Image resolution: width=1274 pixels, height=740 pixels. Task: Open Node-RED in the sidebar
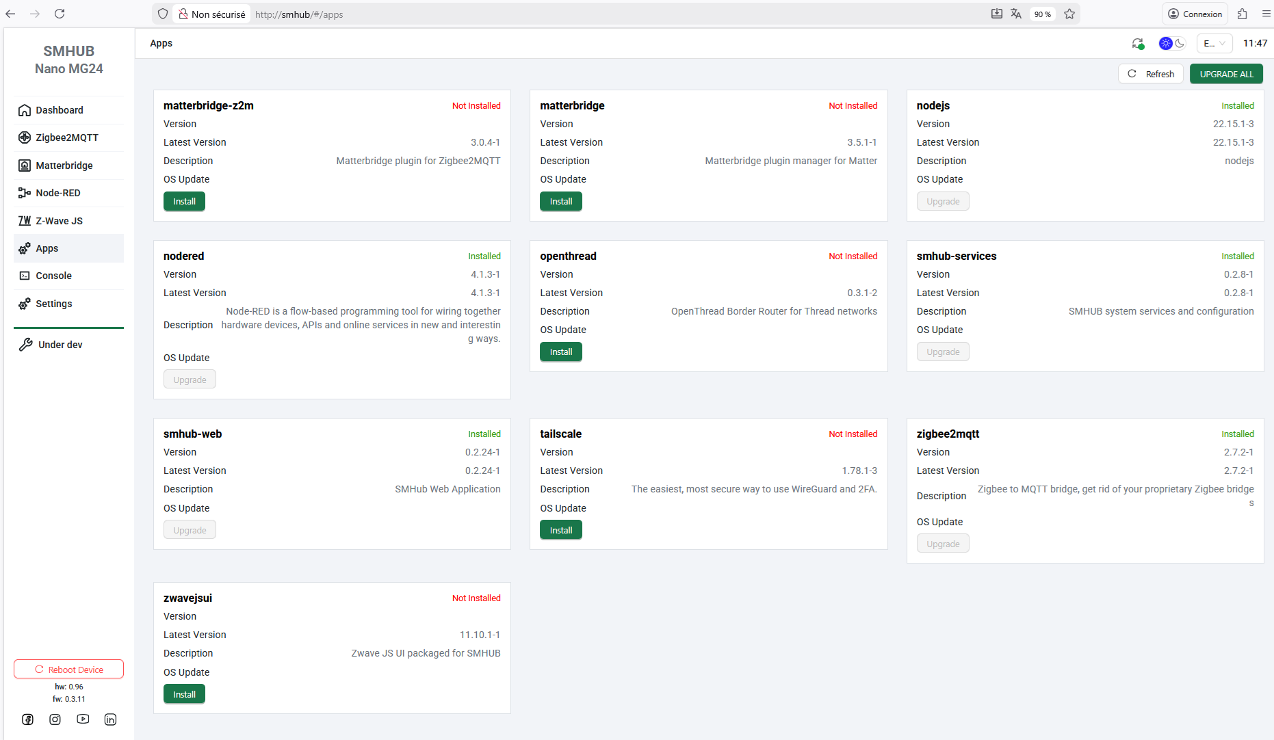pos(68,193)
